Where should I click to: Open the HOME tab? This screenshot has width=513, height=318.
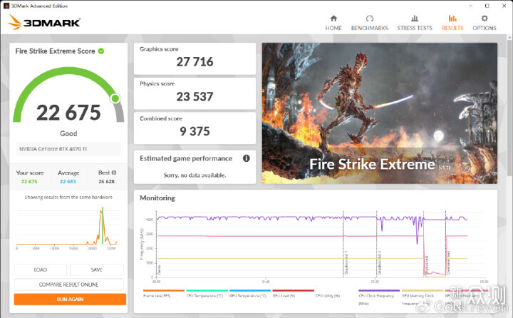333,23
